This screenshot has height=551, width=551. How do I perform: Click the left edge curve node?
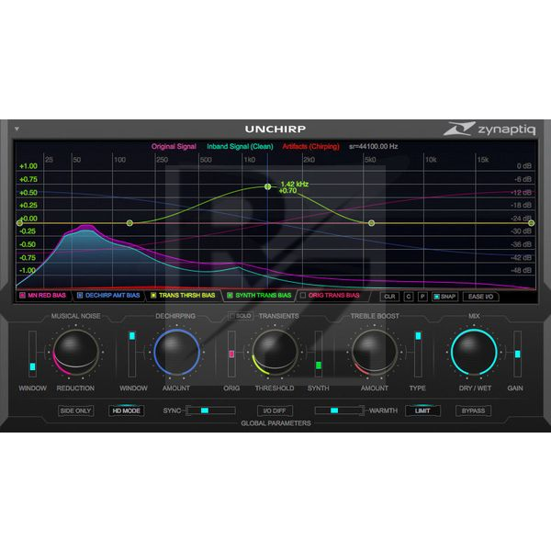[19, 223]
